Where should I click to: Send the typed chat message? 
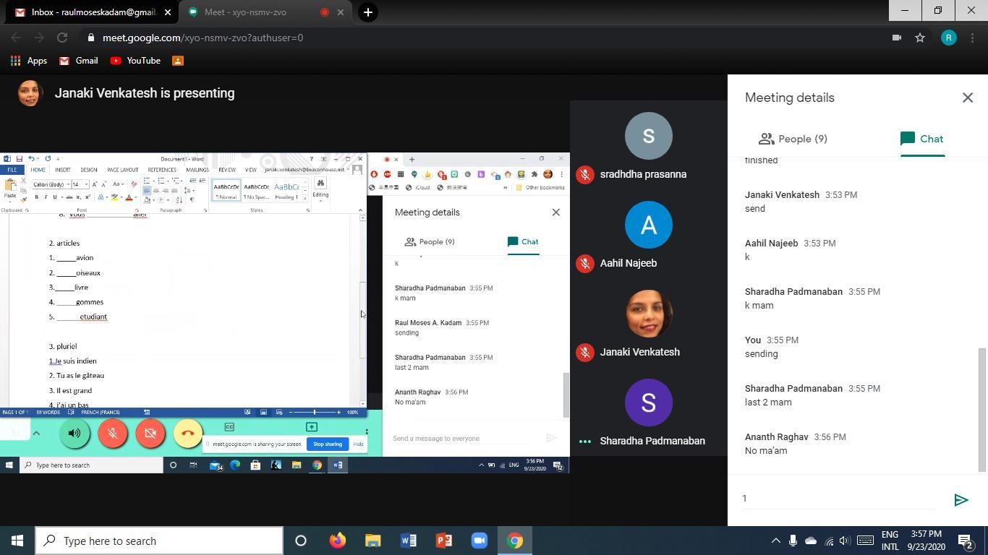961,499
